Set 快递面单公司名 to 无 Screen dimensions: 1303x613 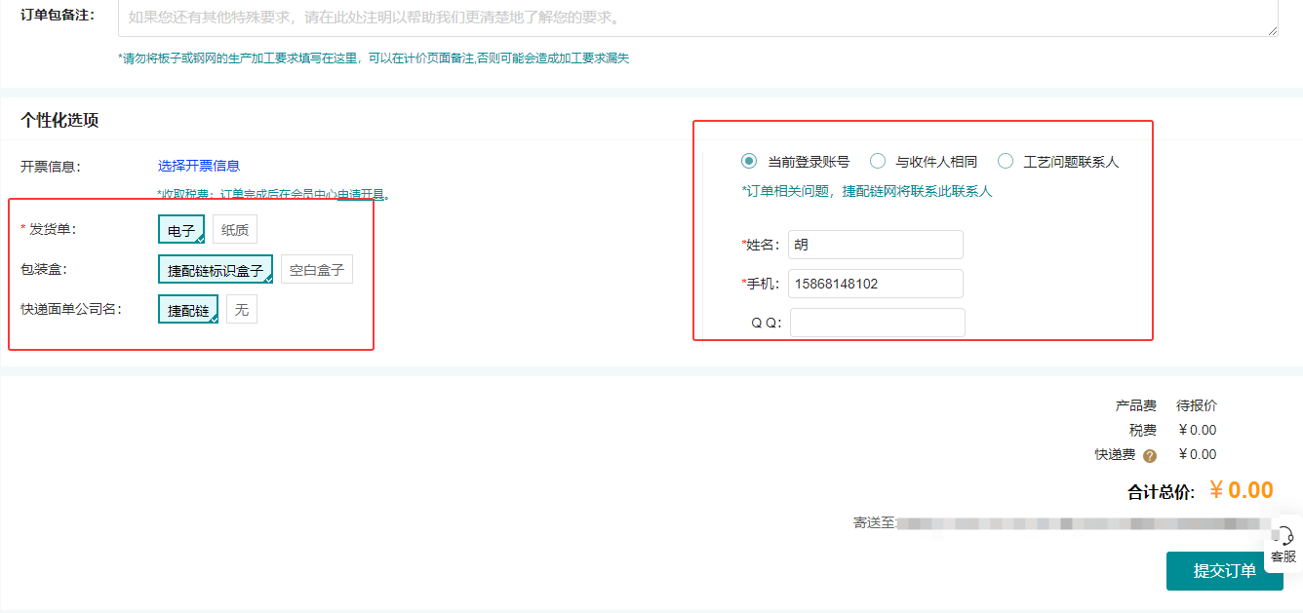242,310
